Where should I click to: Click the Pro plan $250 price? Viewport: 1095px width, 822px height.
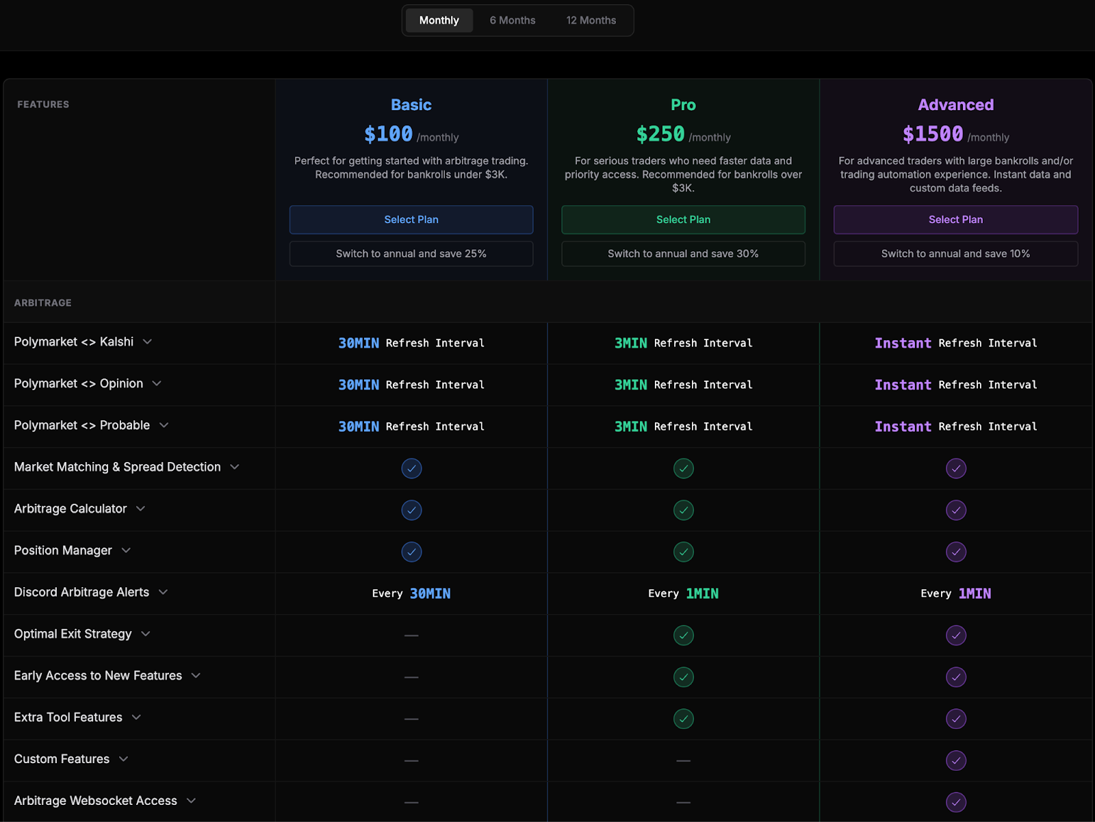tap(660, 134)
